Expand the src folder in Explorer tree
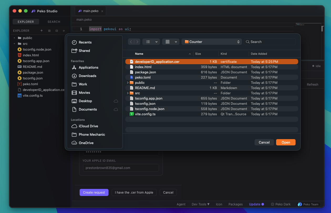The width and height of the screenshot is (331, 213). [x=14, y=44]
